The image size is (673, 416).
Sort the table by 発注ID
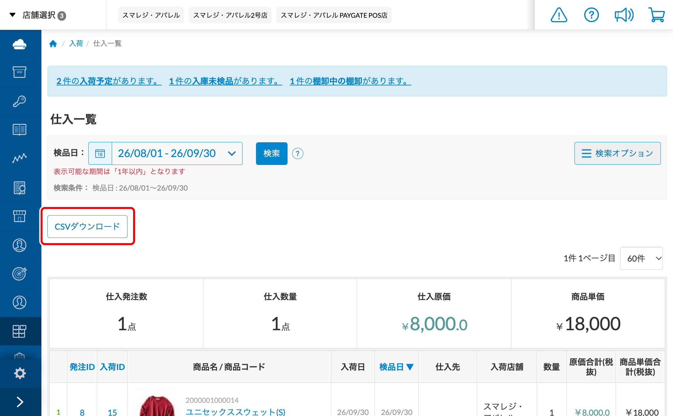(82, 367)
